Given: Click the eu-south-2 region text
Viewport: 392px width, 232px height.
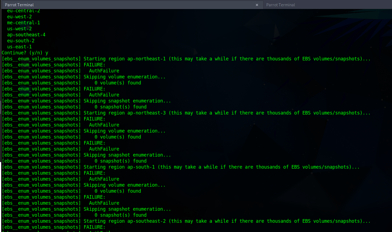Looking at the screenshot, I should point(21,40).
